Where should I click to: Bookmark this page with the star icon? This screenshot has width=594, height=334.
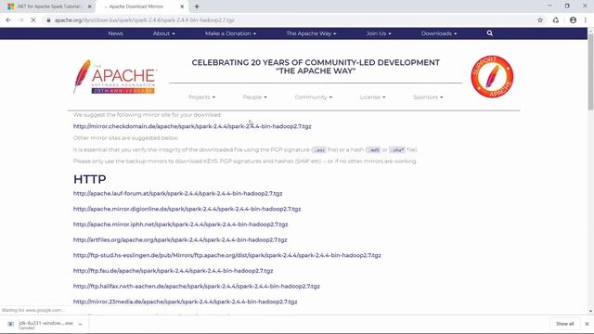[x=540, y=20]
